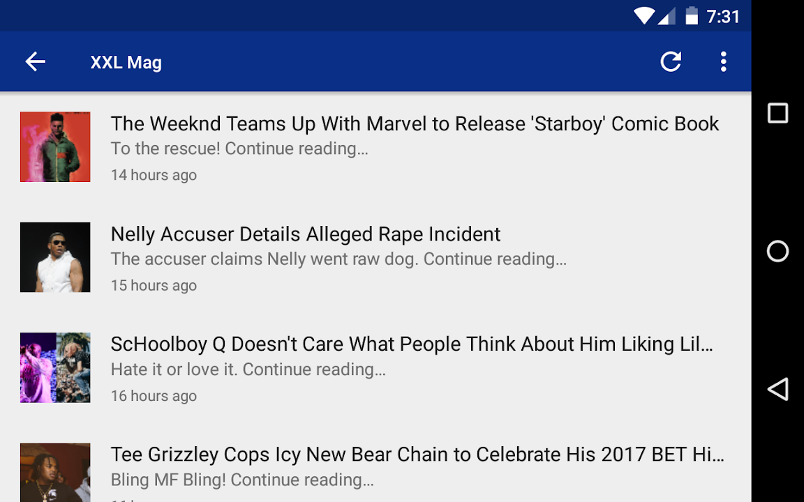The height and width of the screenshot is (502, 804).
Task: Refresh the XXL Mag feed
Action: [x=671, y=61]
